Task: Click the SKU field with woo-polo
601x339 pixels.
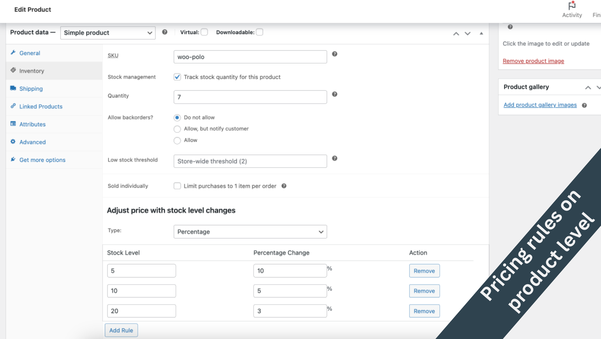Action: 250,57
